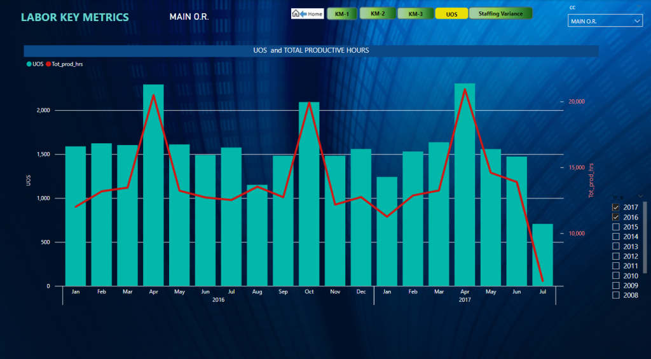Uncheck the 2016 year checkbox

point(615,217)
